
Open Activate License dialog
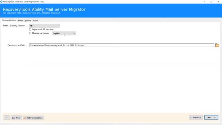(x=34, y=118)
